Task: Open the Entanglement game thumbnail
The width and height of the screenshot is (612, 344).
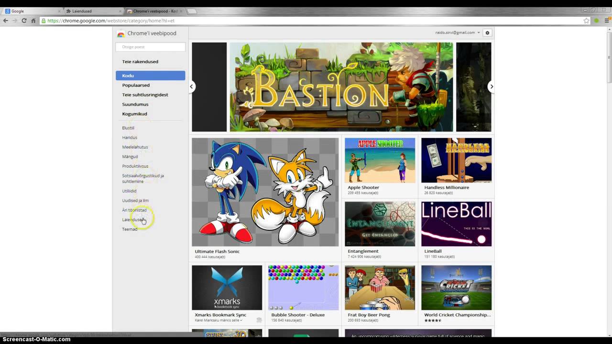Action: pyautogui.click(x=380, y=224)
